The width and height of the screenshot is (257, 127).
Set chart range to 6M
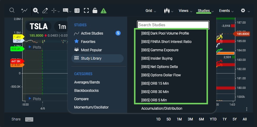(x=201, y=119)
